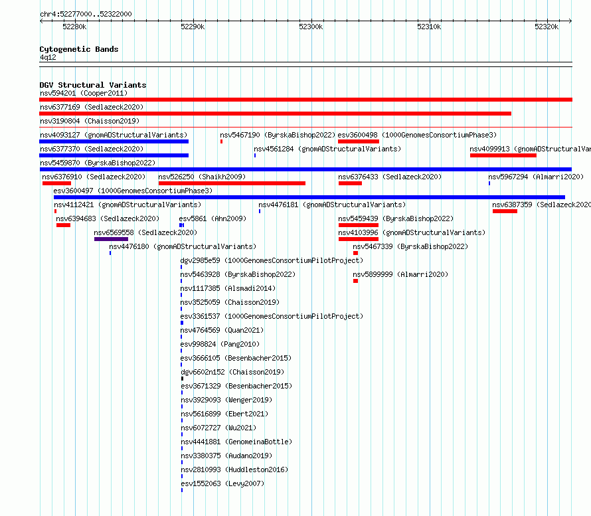This screenshot has height=516, width=591.
Task: Open nsv4561284 (gnomADStructuralVariants) label
Action: [327, 149]
